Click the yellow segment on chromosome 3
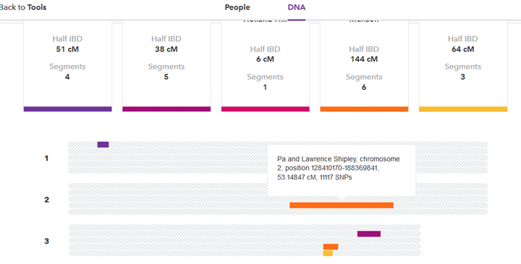 click(x=328, y=253)
